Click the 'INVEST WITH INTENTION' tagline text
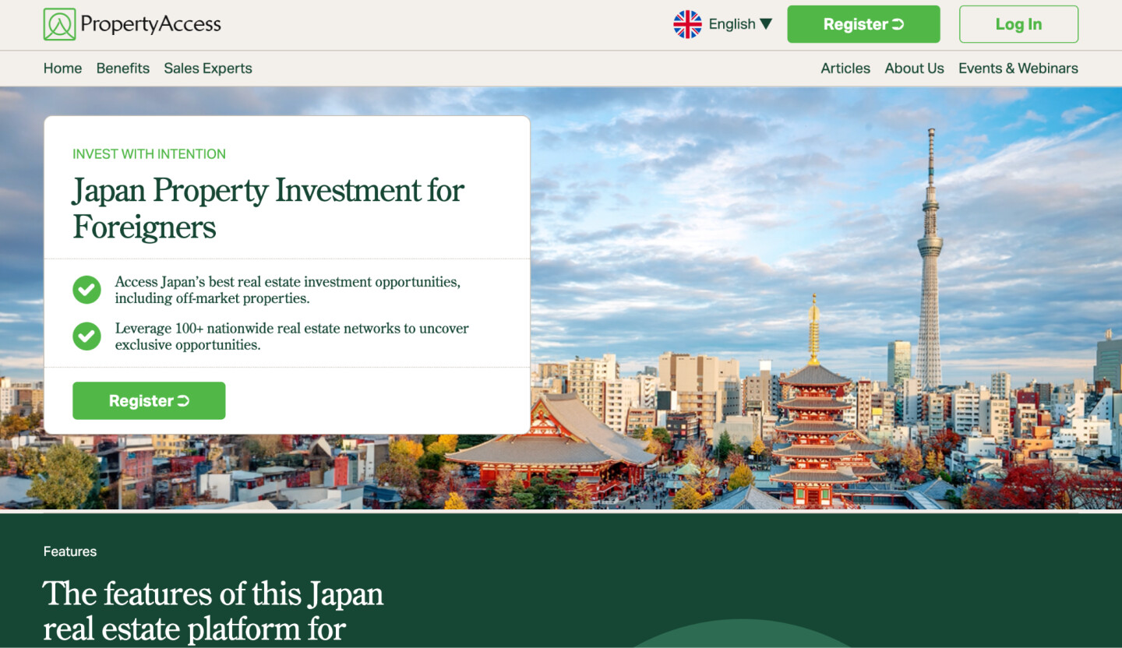1122x648 pixels. pos(149,154)
